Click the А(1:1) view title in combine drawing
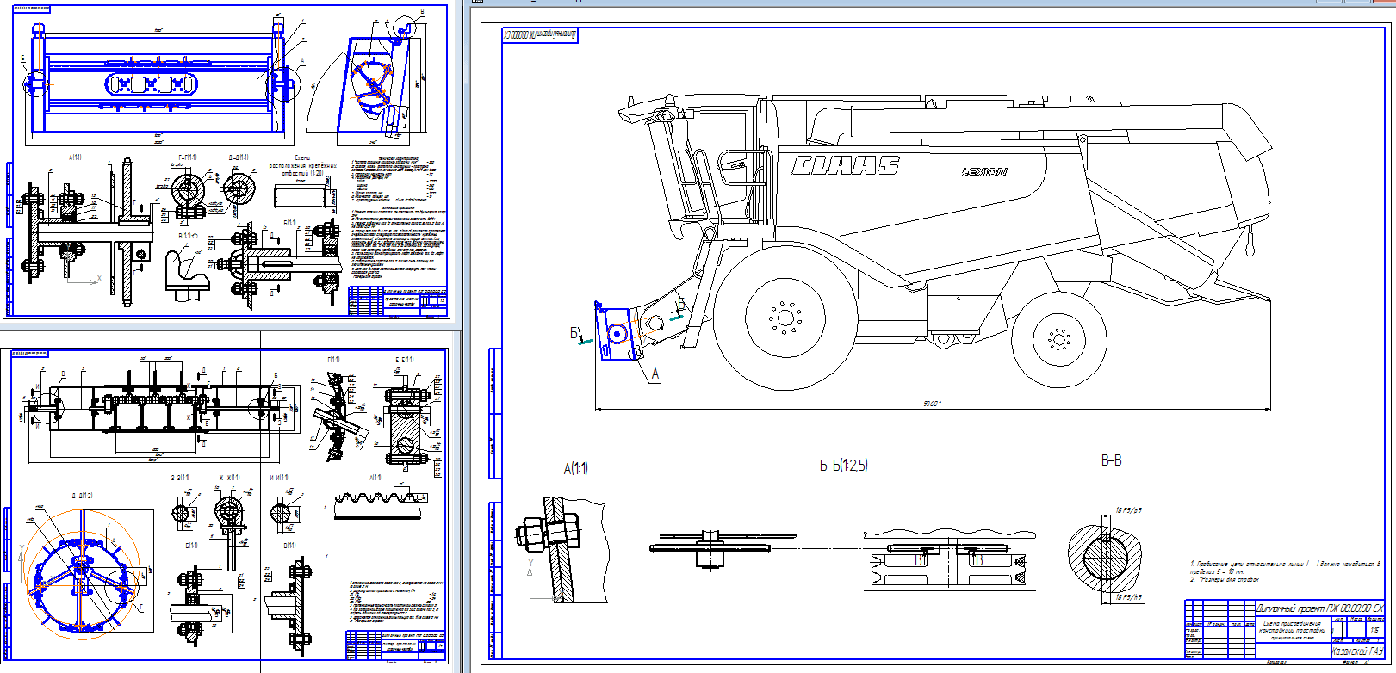The height and width of the screenshot is (673, 1396). [576, 469]
